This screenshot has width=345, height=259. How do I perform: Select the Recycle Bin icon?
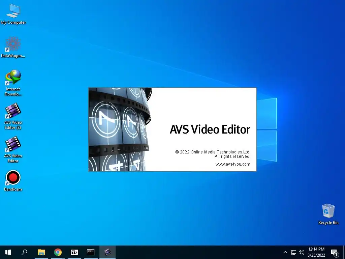pos(328,214)
